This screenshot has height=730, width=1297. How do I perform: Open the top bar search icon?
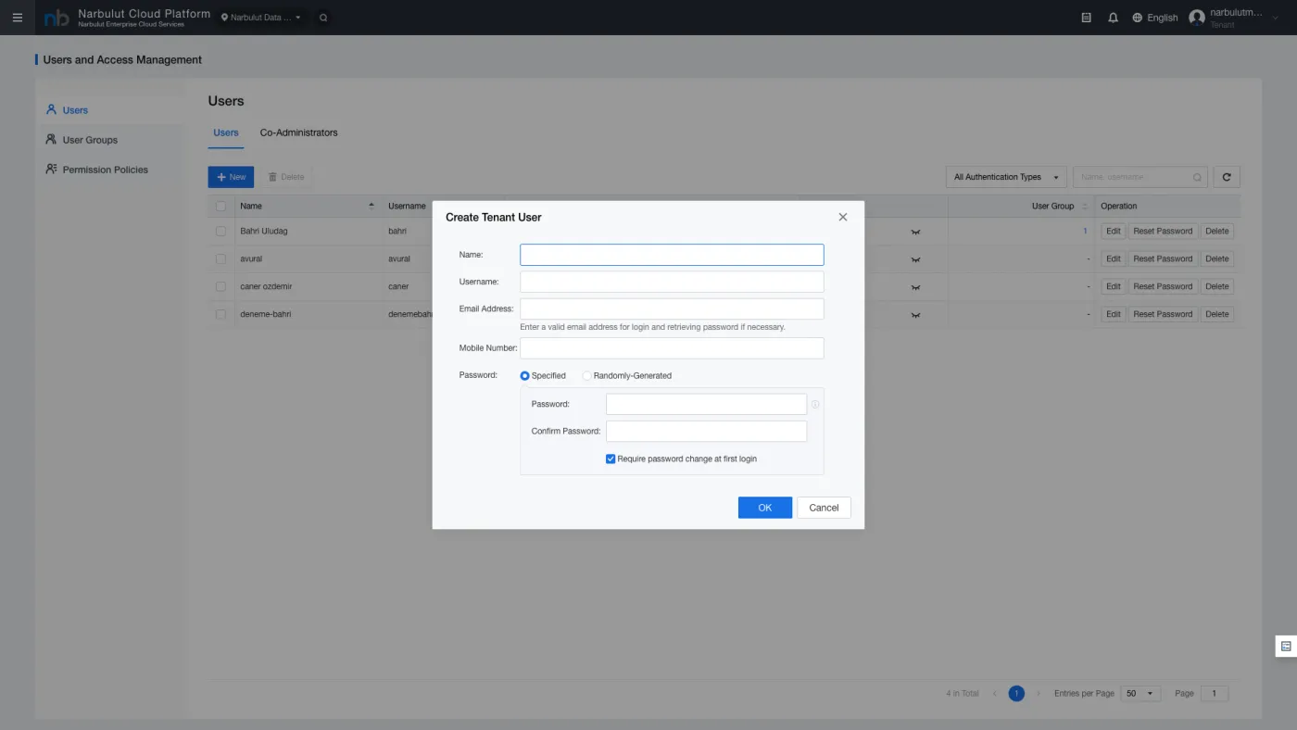(x=323, y=18)
